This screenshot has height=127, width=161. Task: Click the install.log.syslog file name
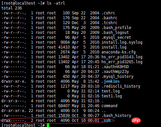(x=122, y=42)
